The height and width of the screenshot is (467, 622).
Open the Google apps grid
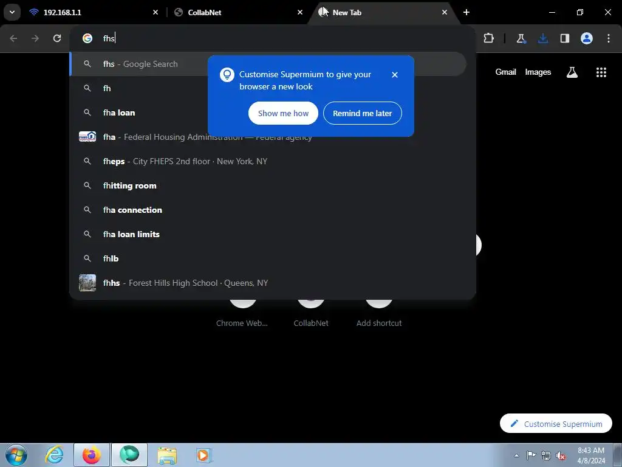tap(601, 72)
